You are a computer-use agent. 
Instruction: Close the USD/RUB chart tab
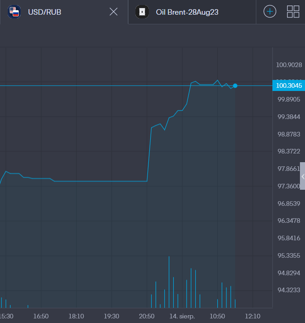click(113, 12)
